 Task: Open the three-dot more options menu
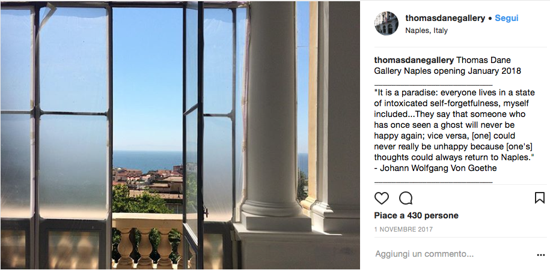coord(540,254)
